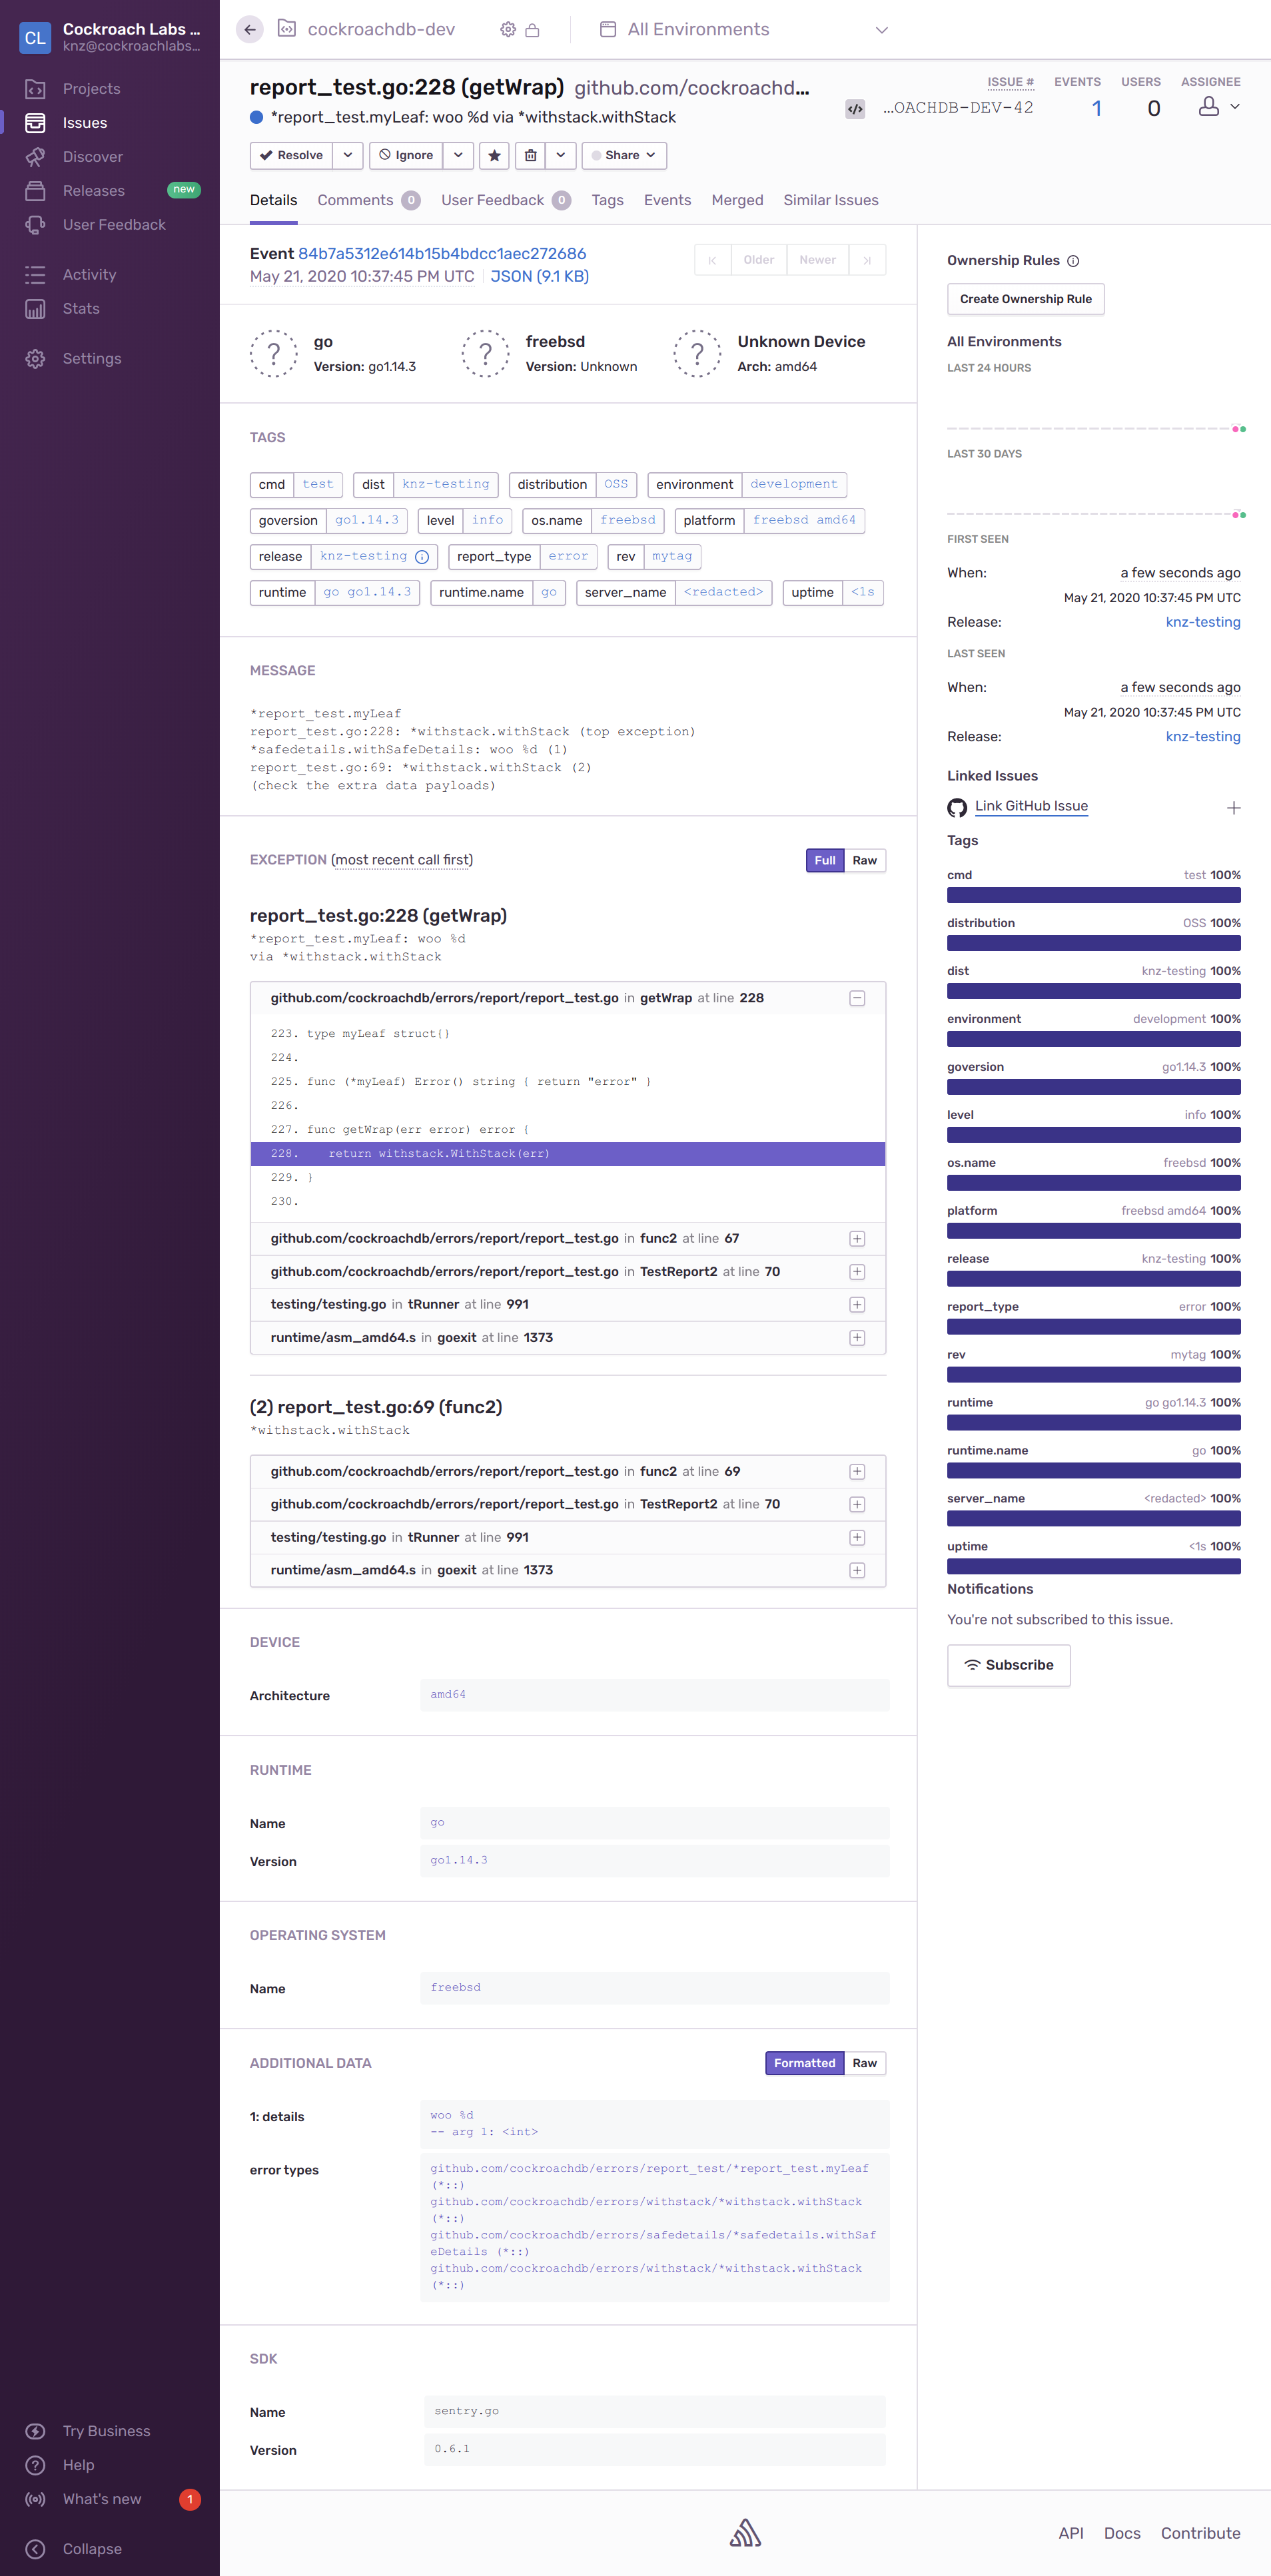1271x2576 pixels.
Task: Click the lock icon beside project name
Action: [532, 30]
